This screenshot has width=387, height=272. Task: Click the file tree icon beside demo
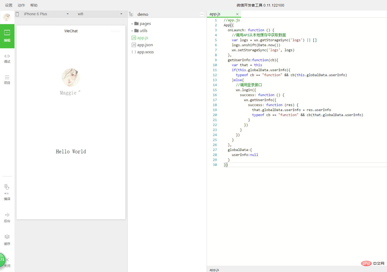(131, 14)
